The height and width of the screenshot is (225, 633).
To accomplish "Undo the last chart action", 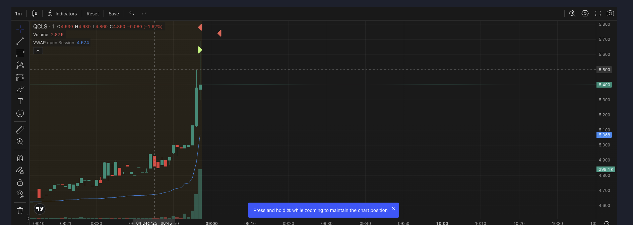I will [x=131, y=13].
